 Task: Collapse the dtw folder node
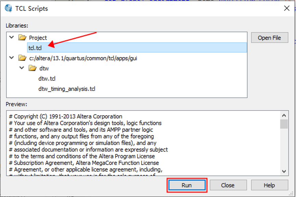click(x=22, y=68)
